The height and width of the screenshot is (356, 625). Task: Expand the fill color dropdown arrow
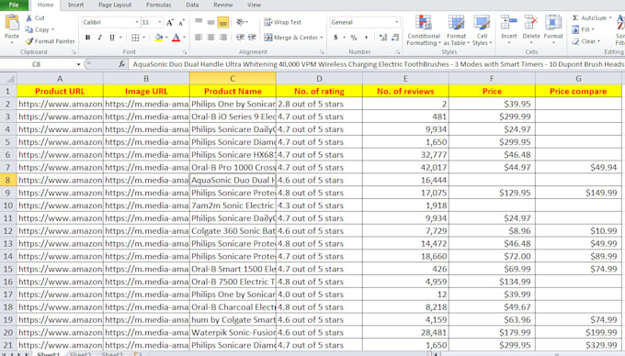[166, 38]
